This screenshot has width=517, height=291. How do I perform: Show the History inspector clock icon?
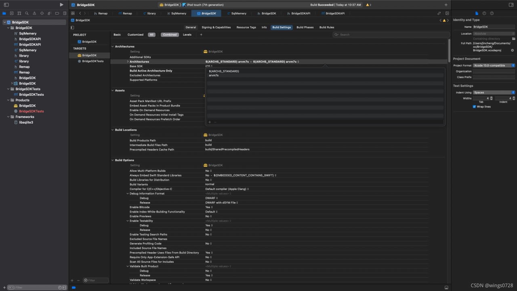(484, 13)
